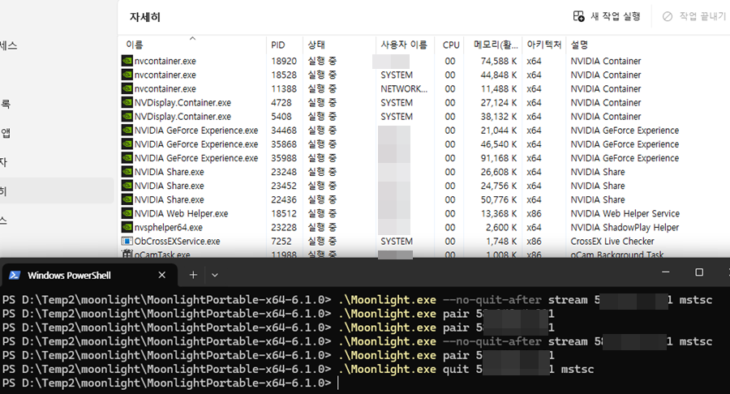730x394 pixels.
Task: Click the NVIDIA Share.exe icon with PID 23248
Action: (127, 172)
